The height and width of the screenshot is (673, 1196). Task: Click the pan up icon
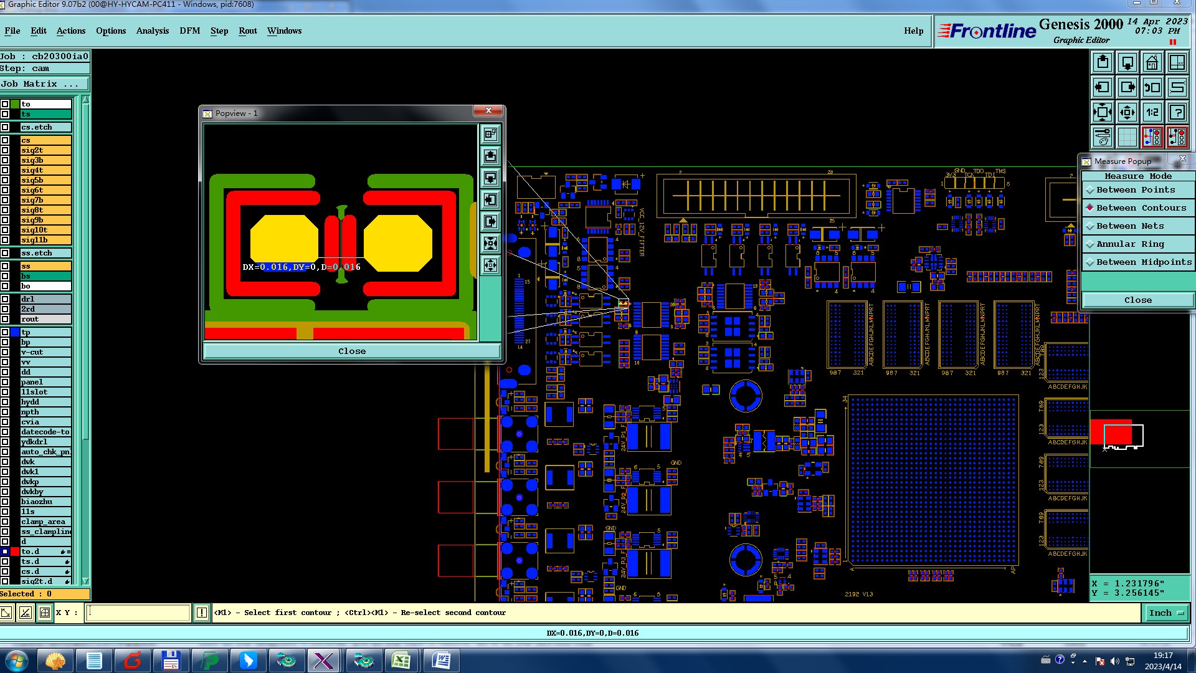pos(1103,63)
